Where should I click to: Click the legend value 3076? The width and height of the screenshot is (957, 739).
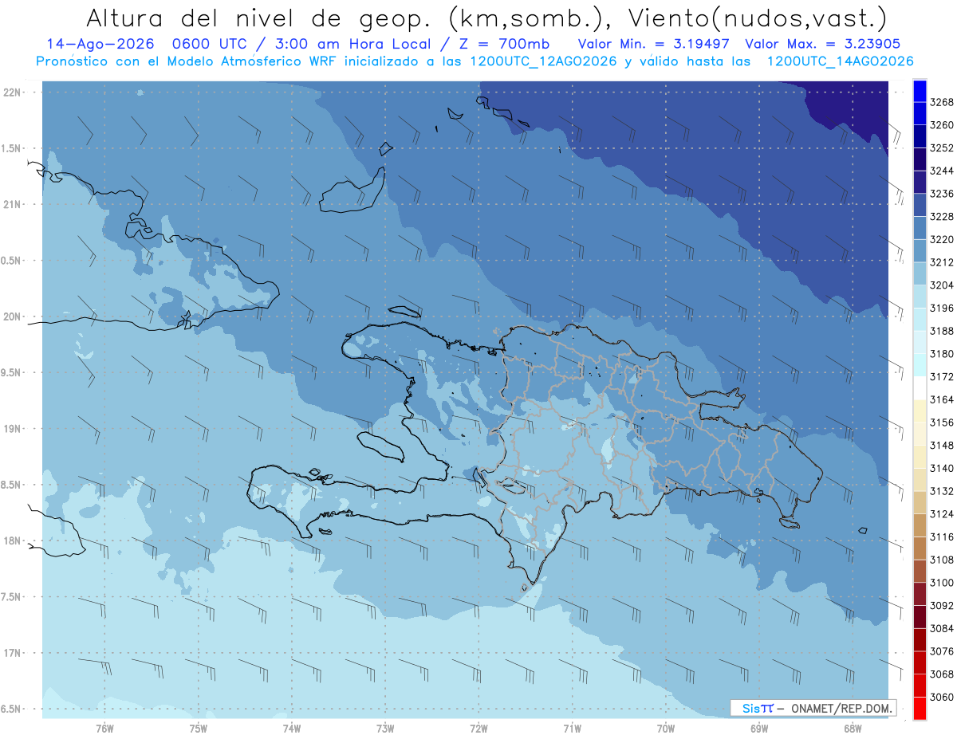click(941, 651)
